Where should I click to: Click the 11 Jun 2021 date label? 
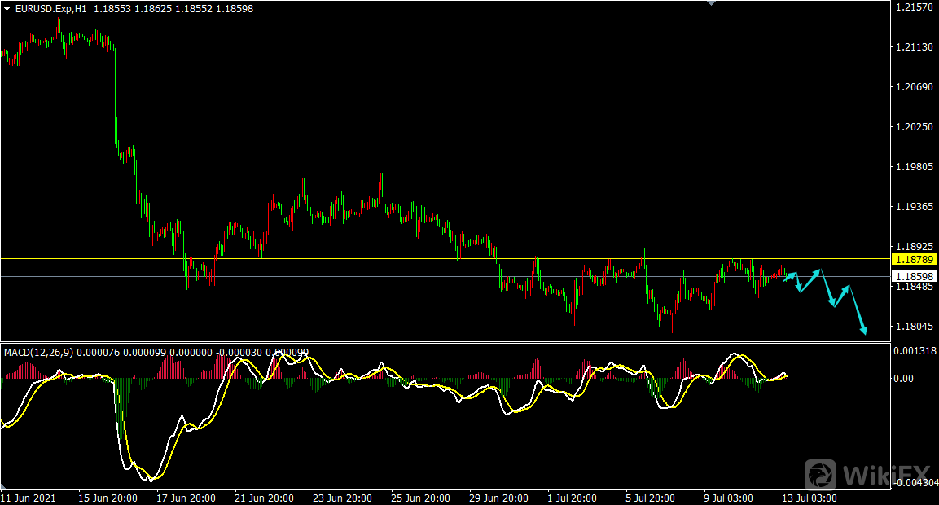tap(27, 497)
